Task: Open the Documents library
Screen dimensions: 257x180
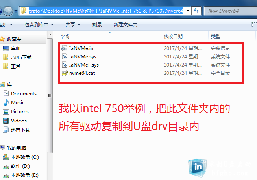Action: tap(24, 93)
